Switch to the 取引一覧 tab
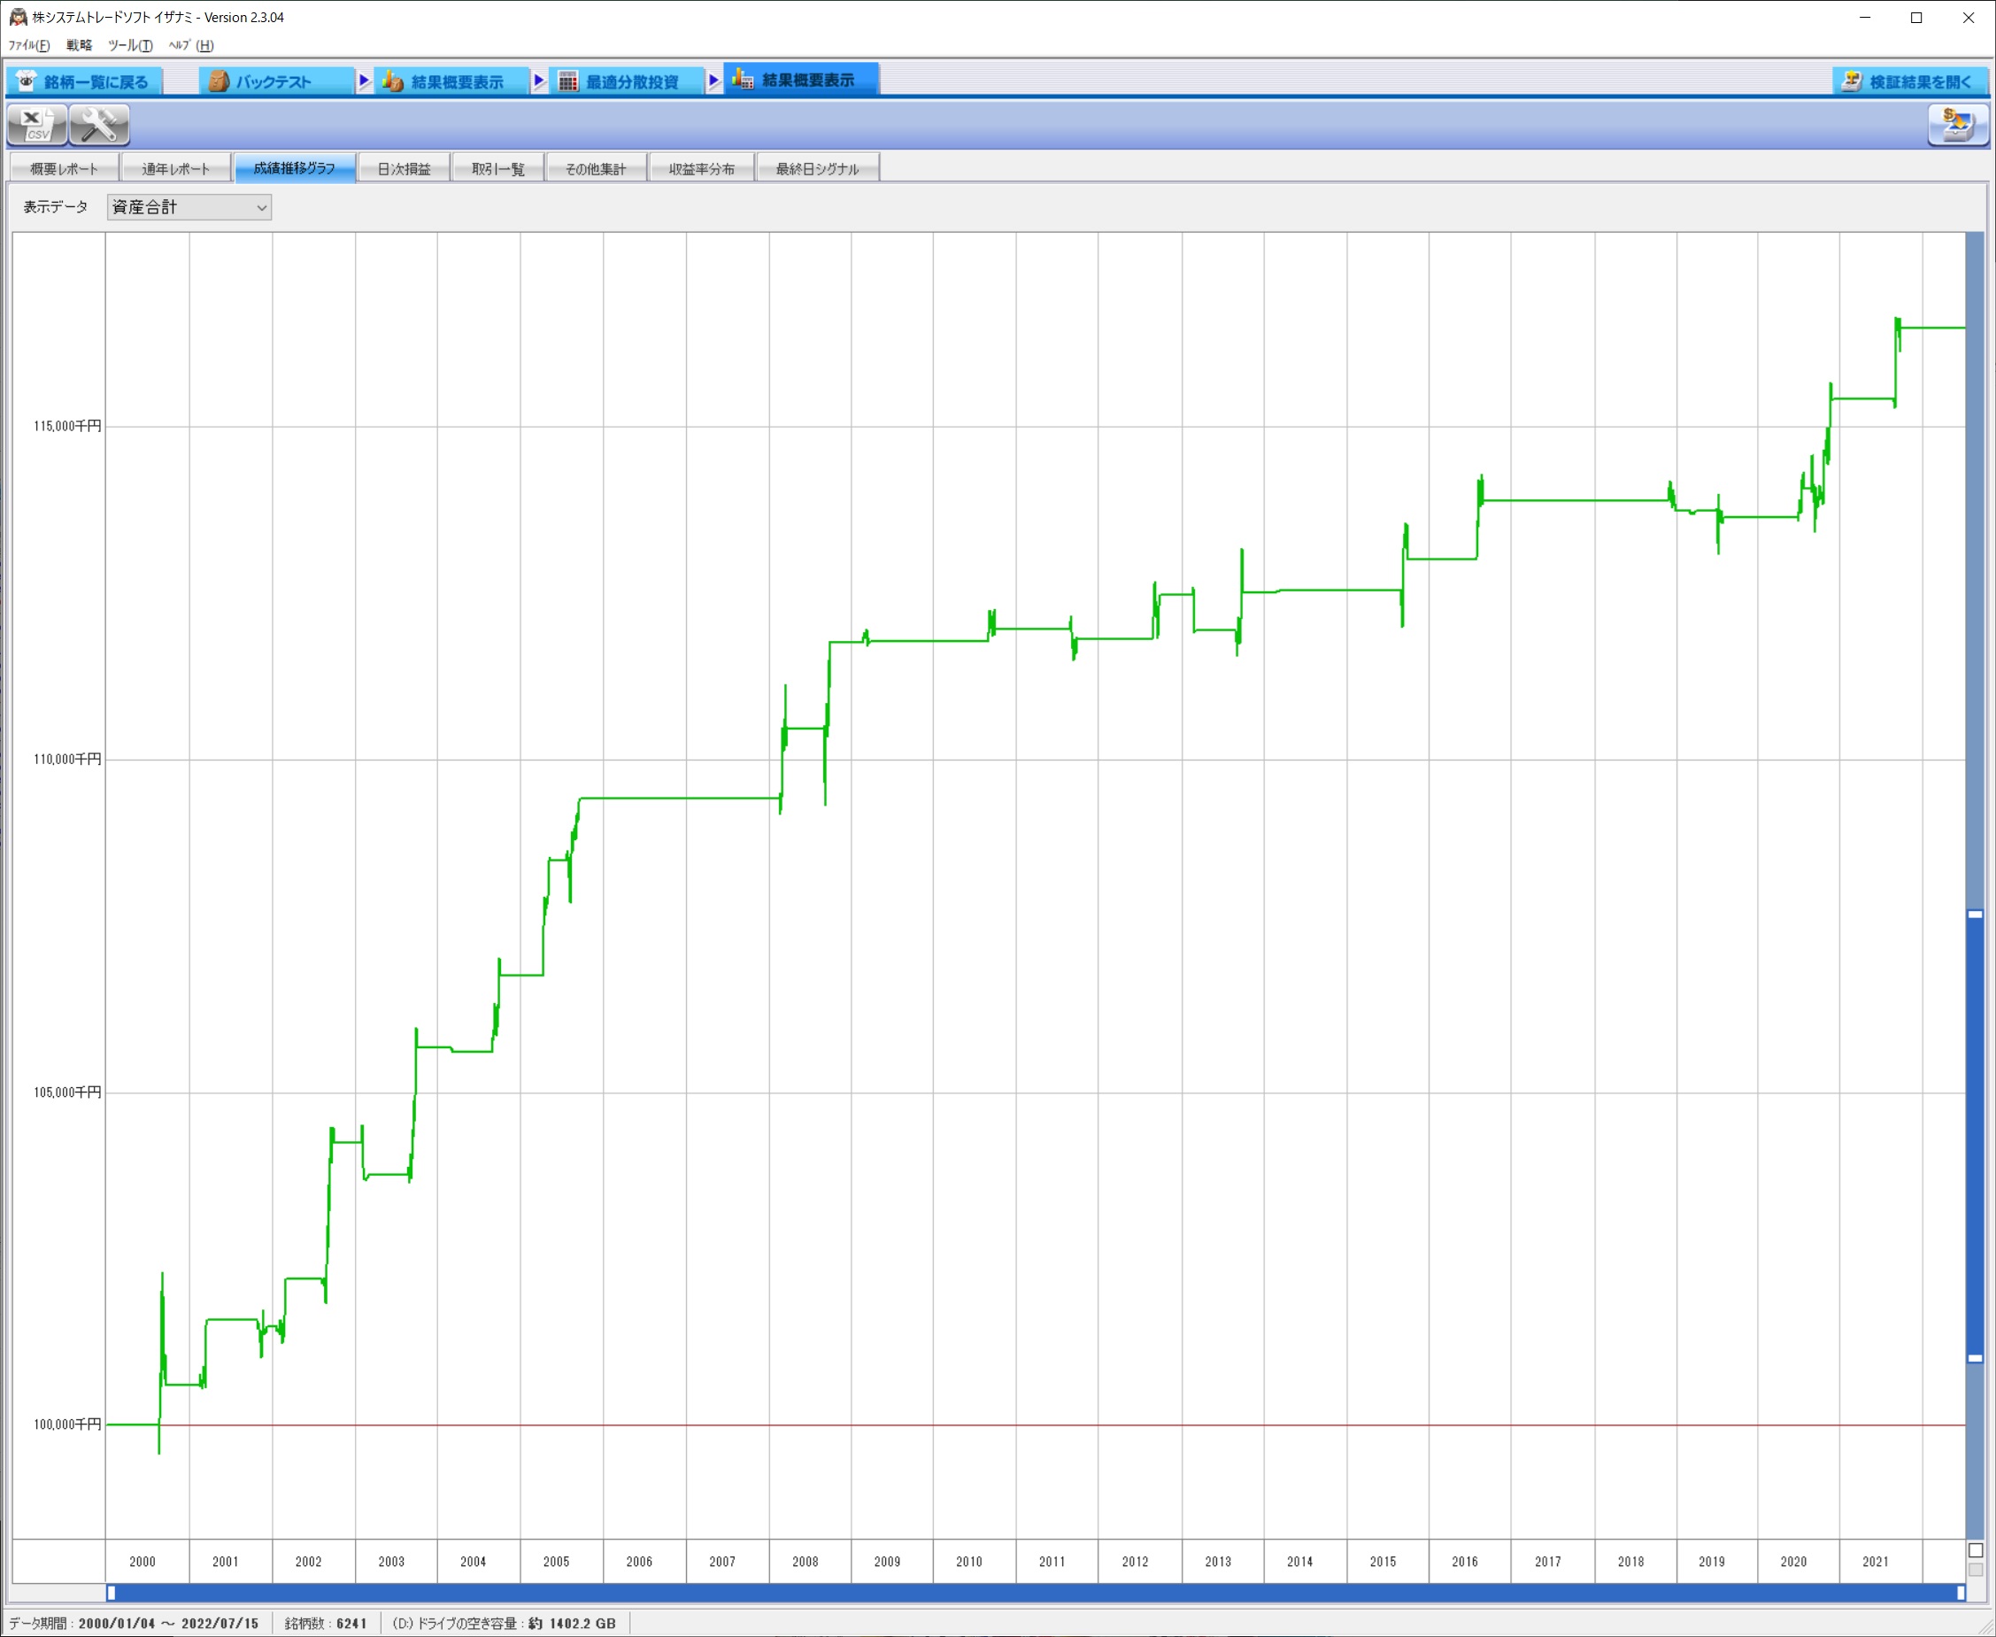The width and height of the screenshot is (1996, 1637). pyautogui.click(x=497, y=169)
